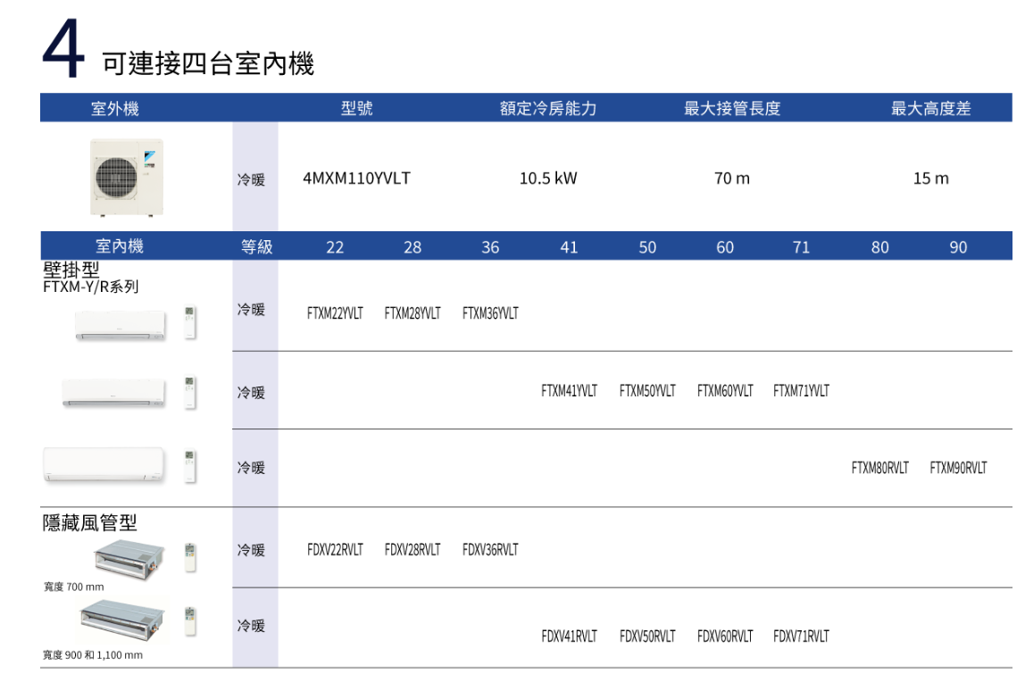The height and width of the screenshot is (691, 1033).
Task: Click the 700 mm ducted unit image
Action: 129,559
